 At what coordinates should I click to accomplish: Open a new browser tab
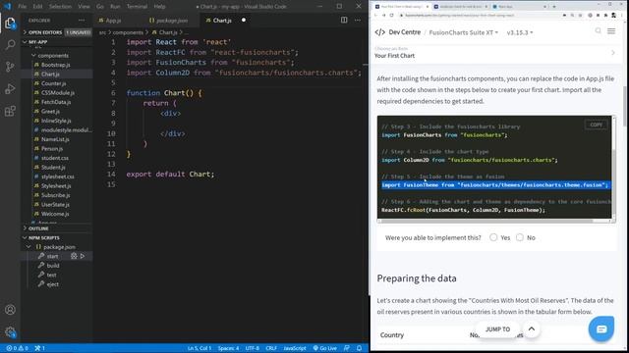coord(554,7)
